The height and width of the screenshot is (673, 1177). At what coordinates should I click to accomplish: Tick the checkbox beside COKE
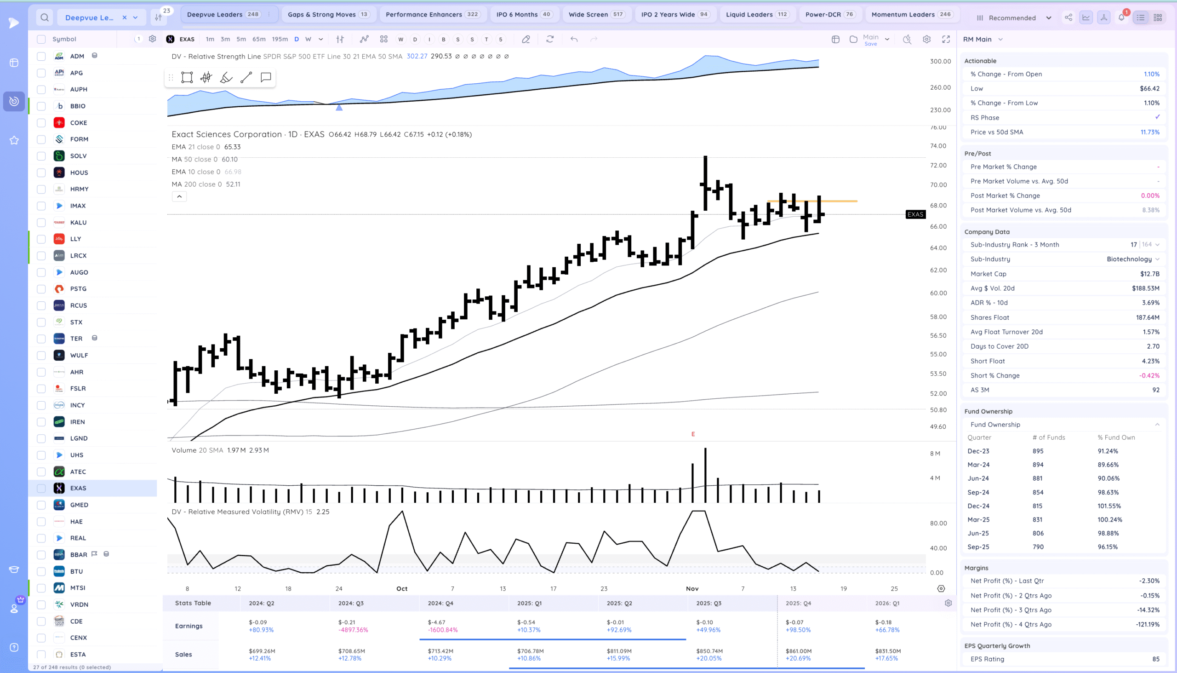pos(41,122)
